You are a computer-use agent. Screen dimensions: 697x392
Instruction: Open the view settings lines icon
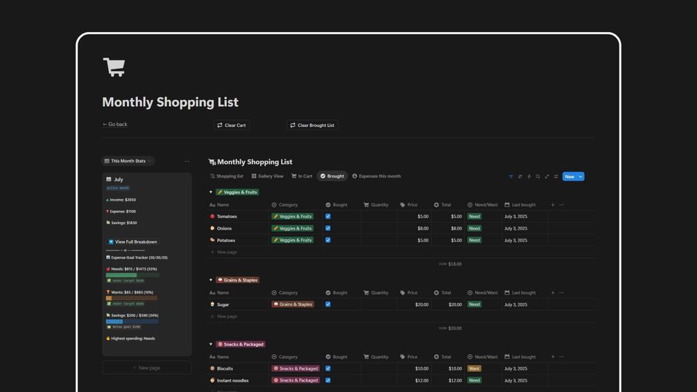(556, 176)
